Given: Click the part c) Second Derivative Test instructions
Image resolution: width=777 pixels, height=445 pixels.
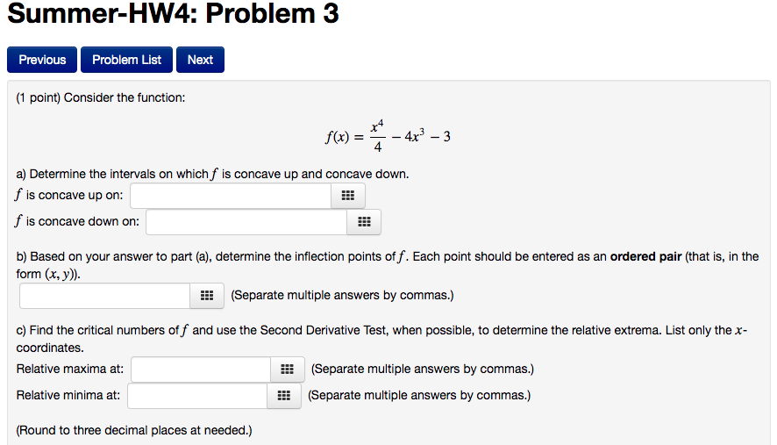Looking at the screenshot, I should 381,339.
